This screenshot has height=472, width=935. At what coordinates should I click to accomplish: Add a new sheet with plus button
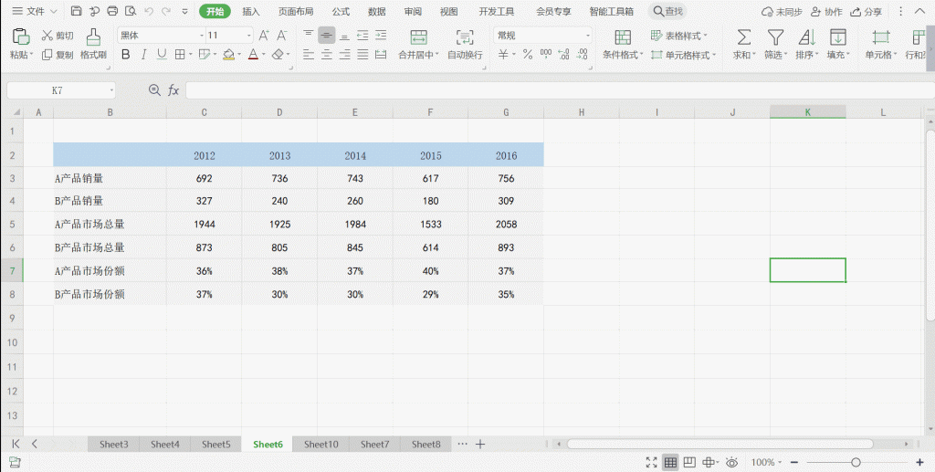pos(480,444)
